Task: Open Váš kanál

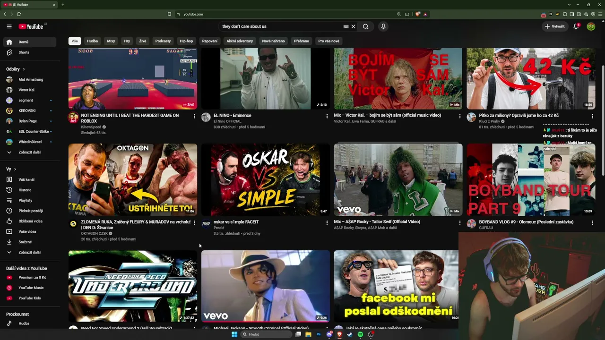Action: click(x=29, y=179)
